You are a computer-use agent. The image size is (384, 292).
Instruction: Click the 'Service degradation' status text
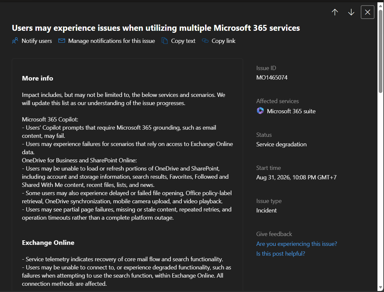[281, 144]
